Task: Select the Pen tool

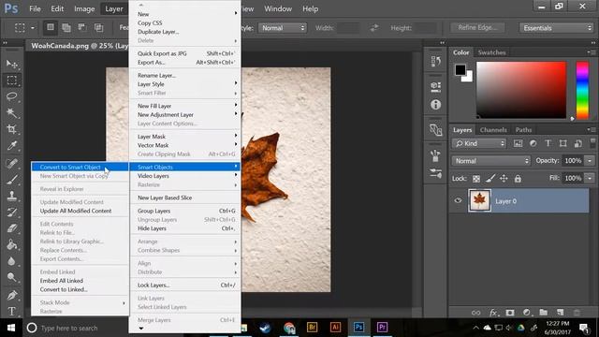Action: (x=12, y=295)
